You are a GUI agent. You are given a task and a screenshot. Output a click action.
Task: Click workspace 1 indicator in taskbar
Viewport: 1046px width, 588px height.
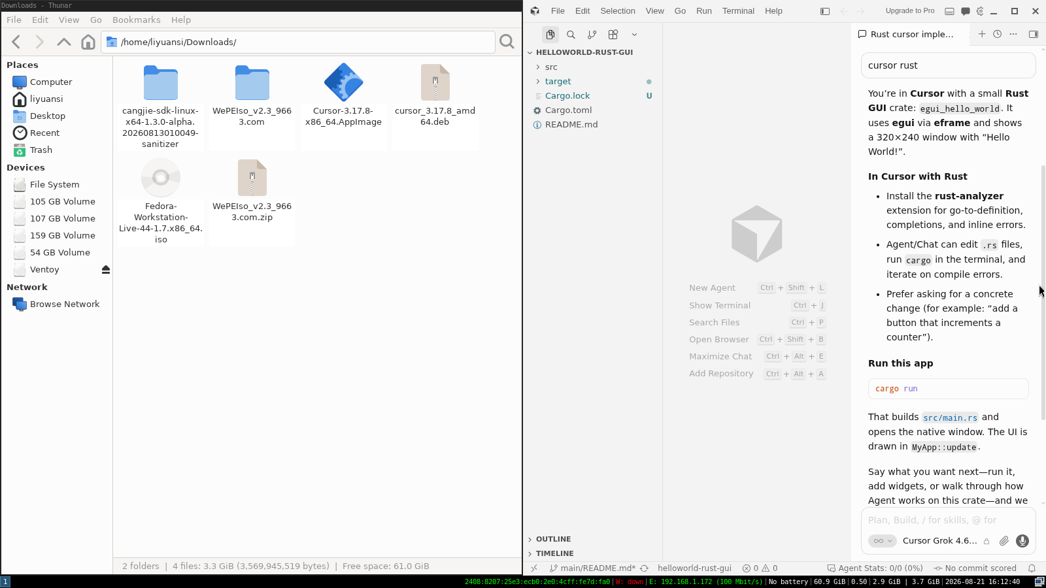[5, 581]
